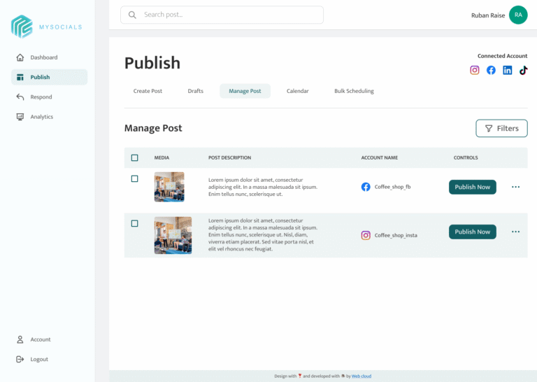The height and width of the screenshot is (382, 537).
Task: Open the Filters dropdown
Action: click(501, 128)
